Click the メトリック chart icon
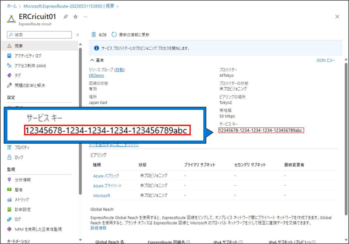Screen dimensions: 349x244 [9, 200]
